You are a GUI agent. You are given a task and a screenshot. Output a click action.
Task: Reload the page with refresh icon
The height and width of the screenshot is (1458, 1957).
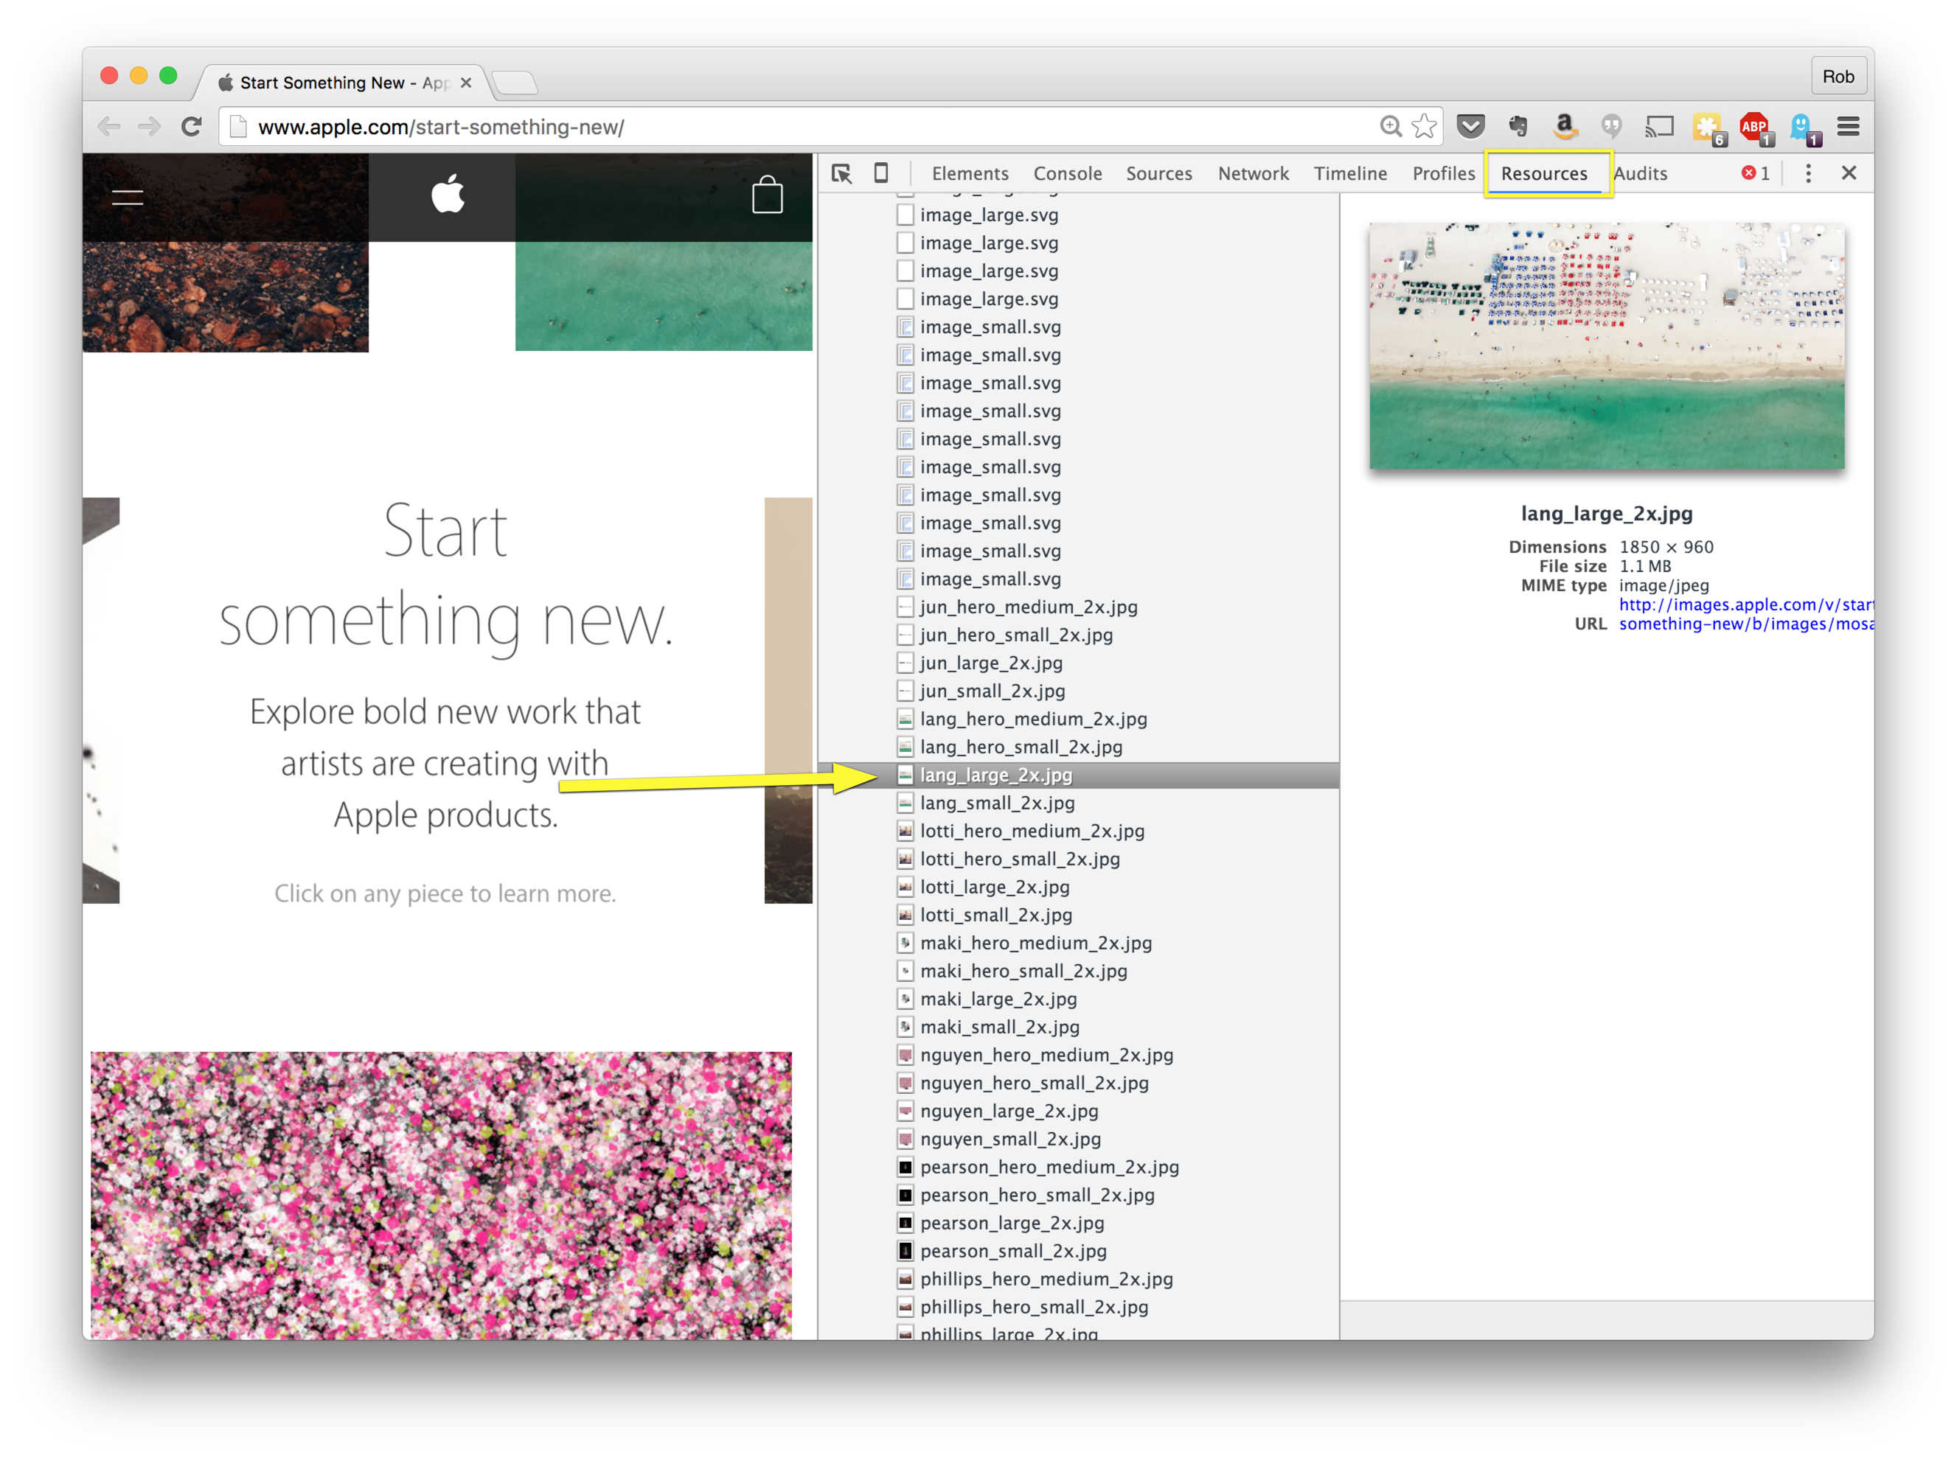pos(192,127)
